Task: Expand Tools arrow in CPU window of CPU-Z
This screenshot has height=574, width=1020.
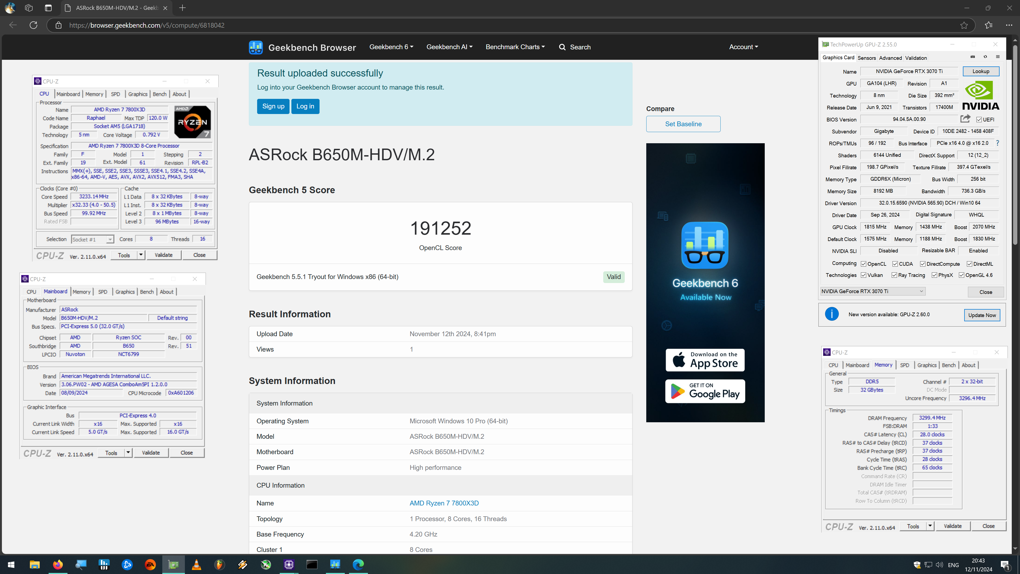Action: click(141, 255)
